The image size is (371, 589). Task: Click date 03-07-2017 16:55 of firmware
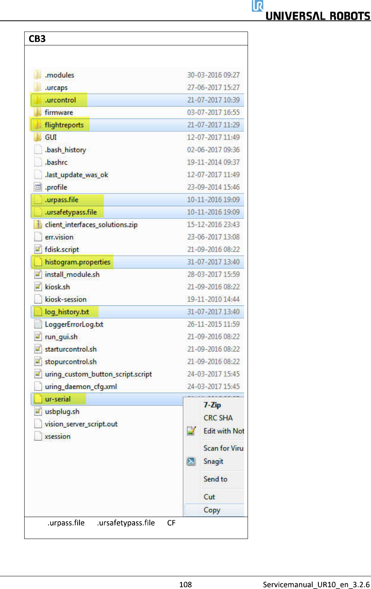click(x=213, y=112)
